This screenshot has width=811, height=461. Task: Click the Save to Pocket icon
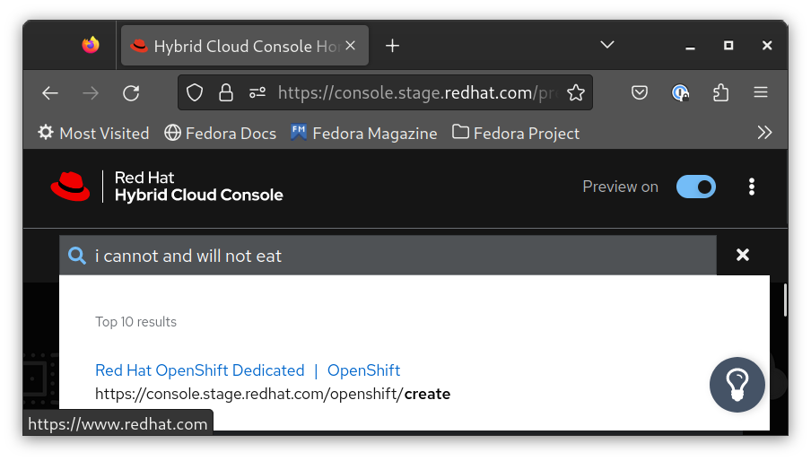click(640, 92)
